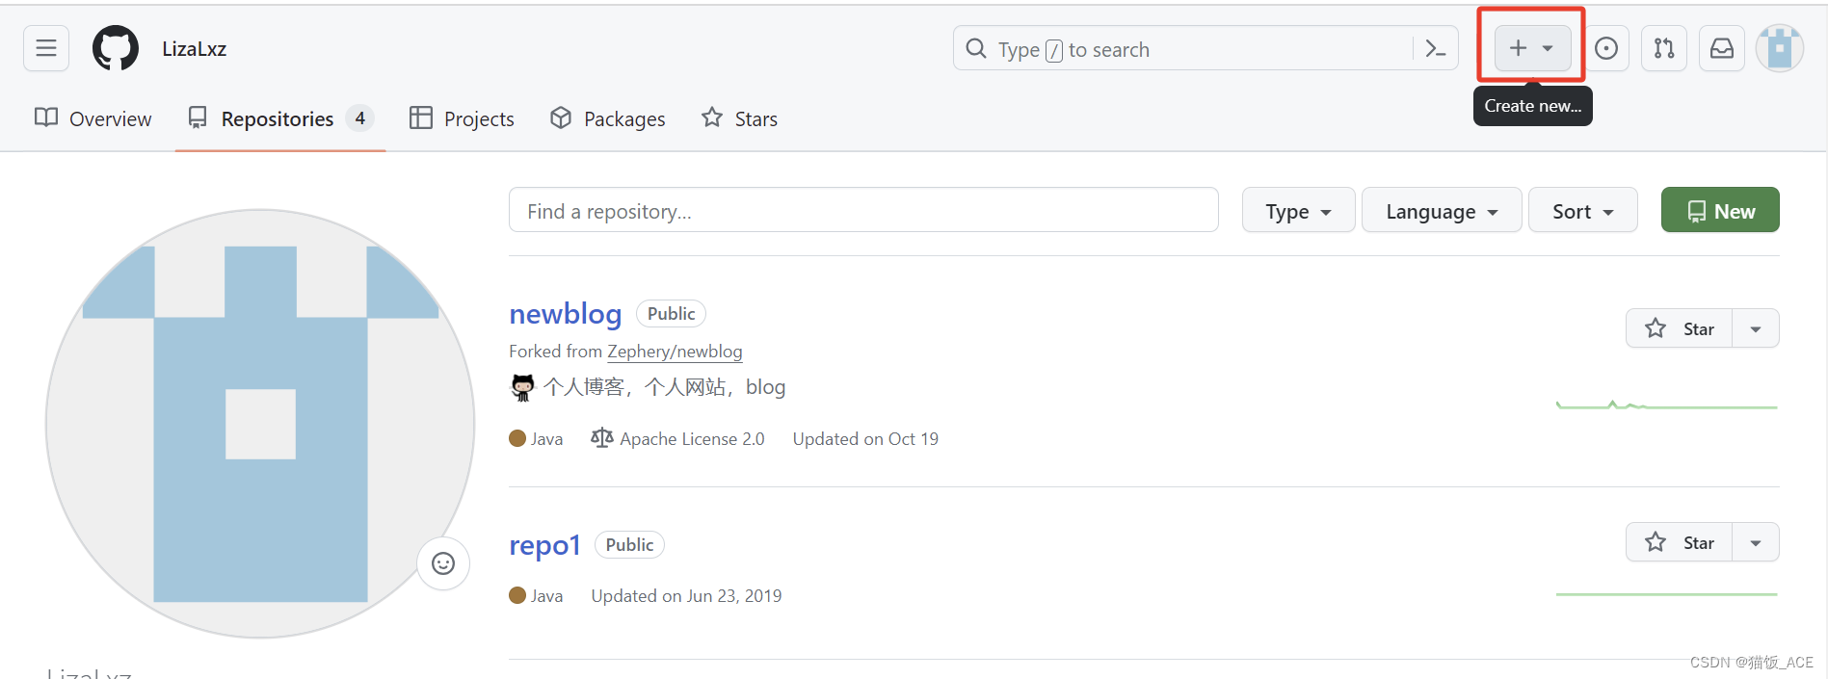Expand list dropdown beside newblog Star
The height and width of the screenshot is (679, 1828).
pos(1756,328)
